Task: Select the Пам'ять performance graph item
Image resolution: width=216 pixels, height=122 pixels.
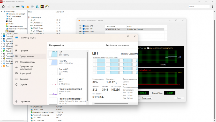Action: point(67,62)
